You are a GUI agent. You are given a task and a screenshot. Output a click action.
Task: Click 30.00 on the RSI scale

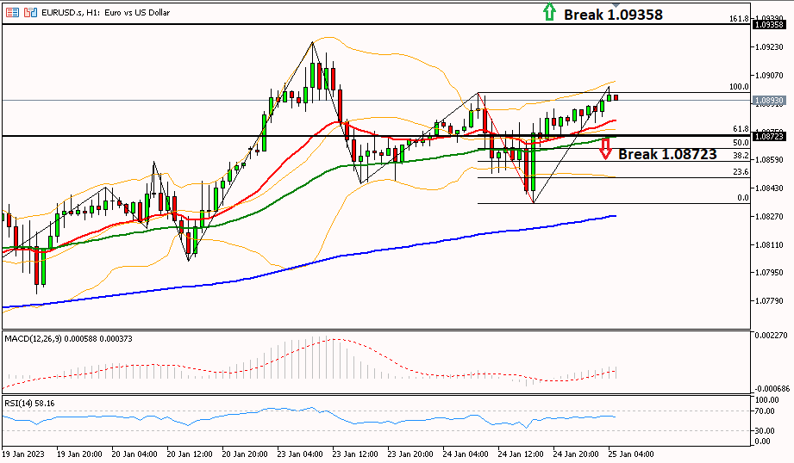(765, 430)
